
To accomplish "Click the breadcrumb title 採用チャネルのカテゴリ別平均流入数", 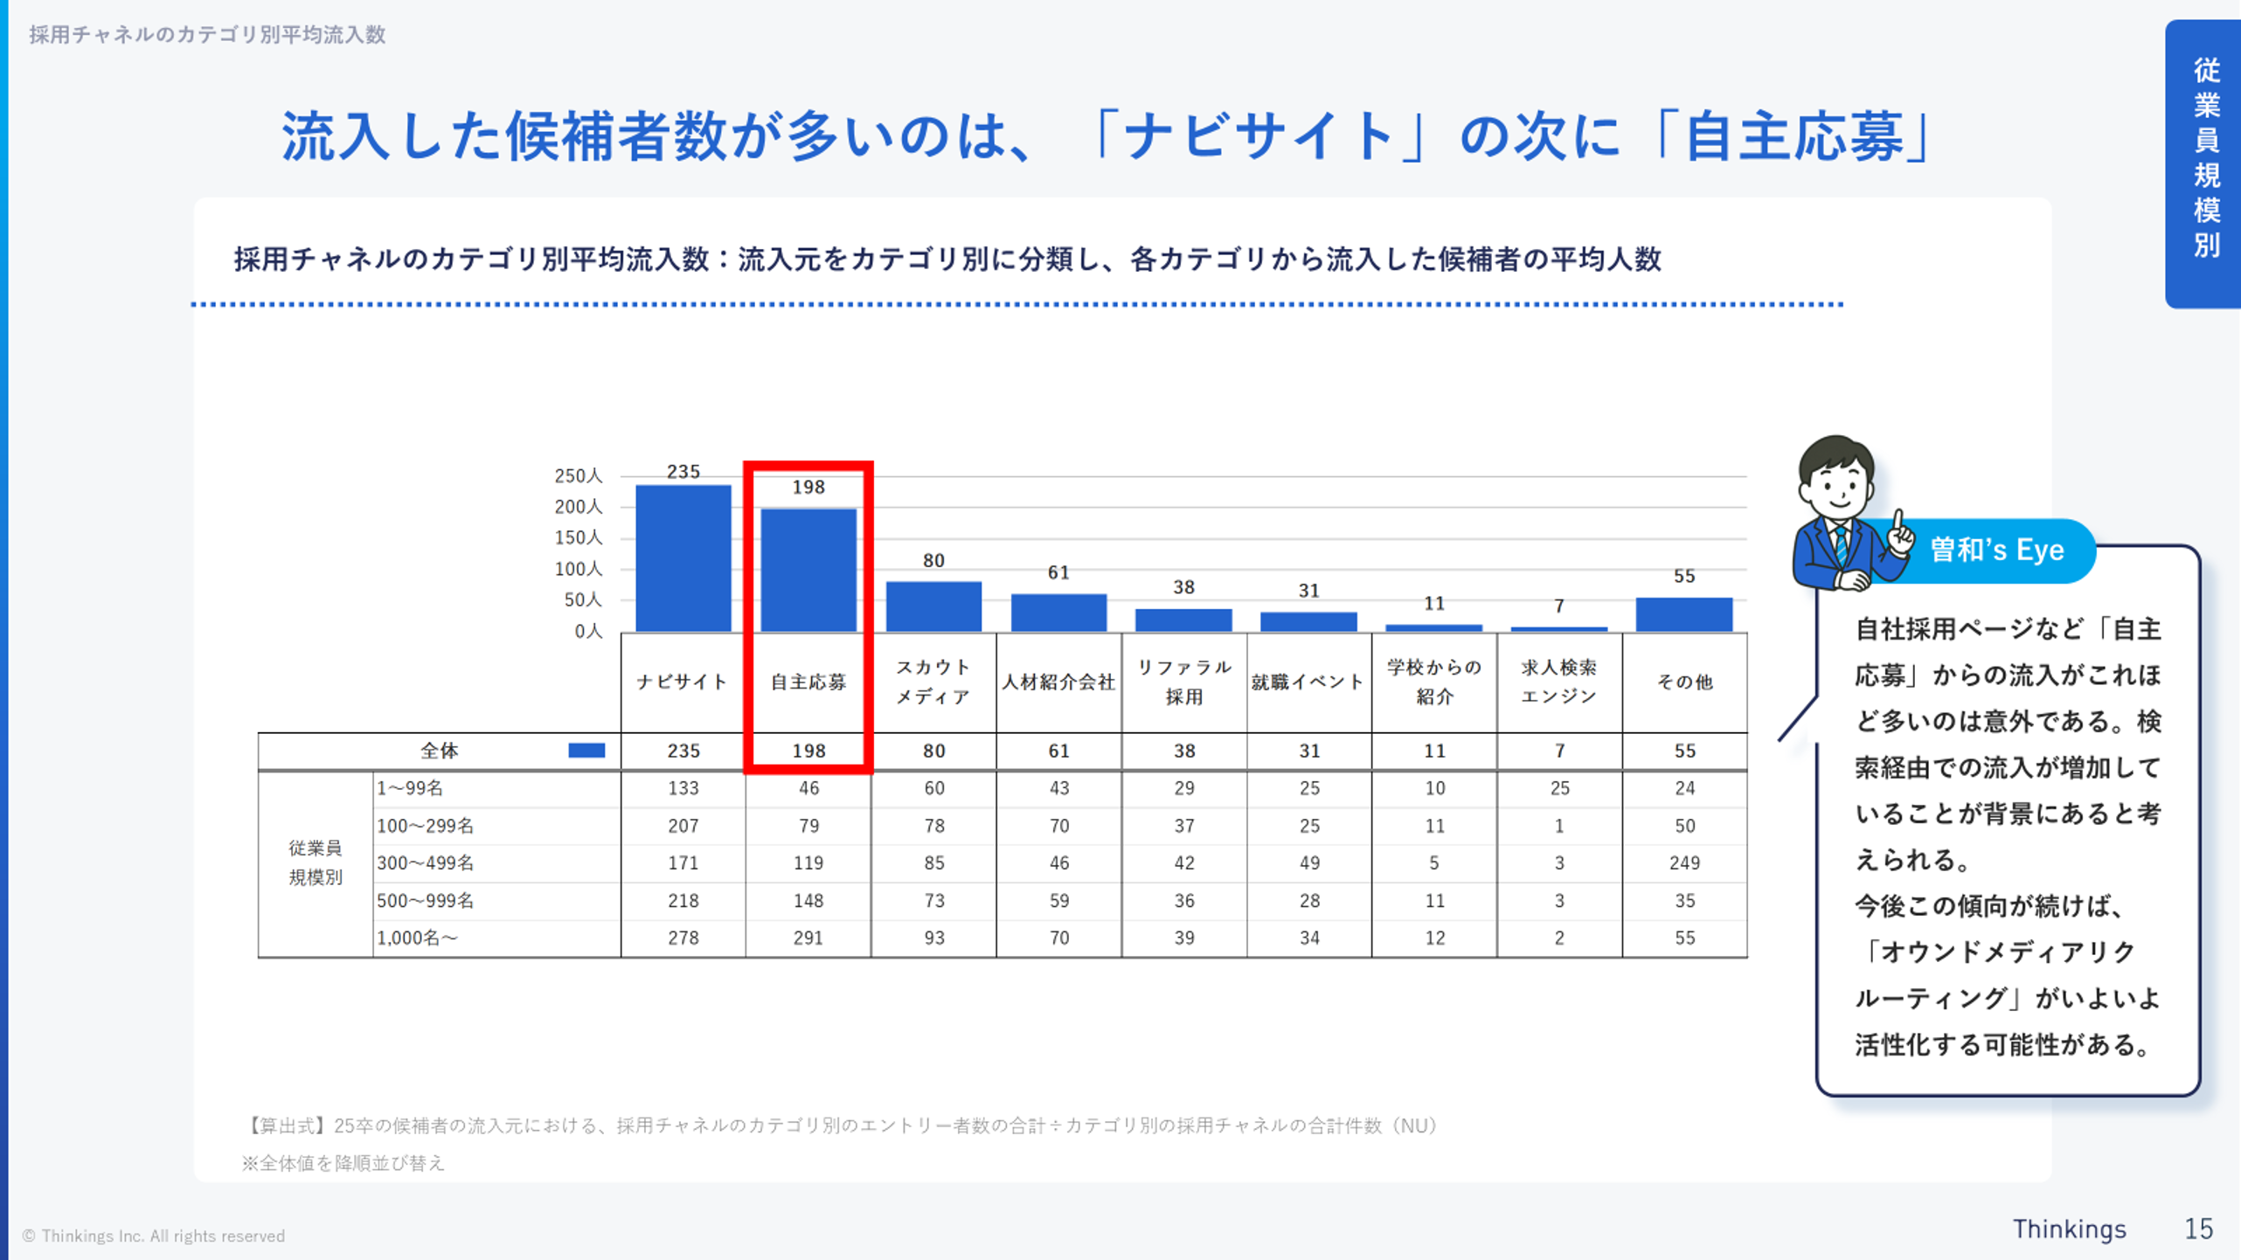I will tap(207, 35).
